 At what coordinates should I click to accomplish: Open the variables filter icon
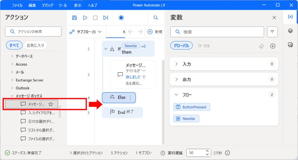tap(273, 32)
